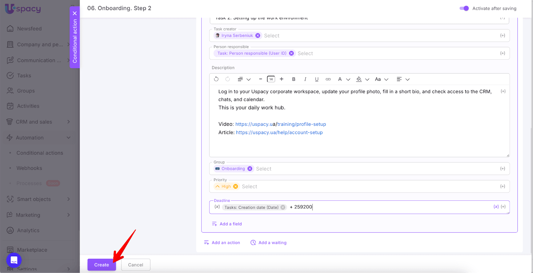Remove the High priority tag
Image resolution: width=533 pixels, height=273 pixels.
pyautogui.click(x=236, y=186)
